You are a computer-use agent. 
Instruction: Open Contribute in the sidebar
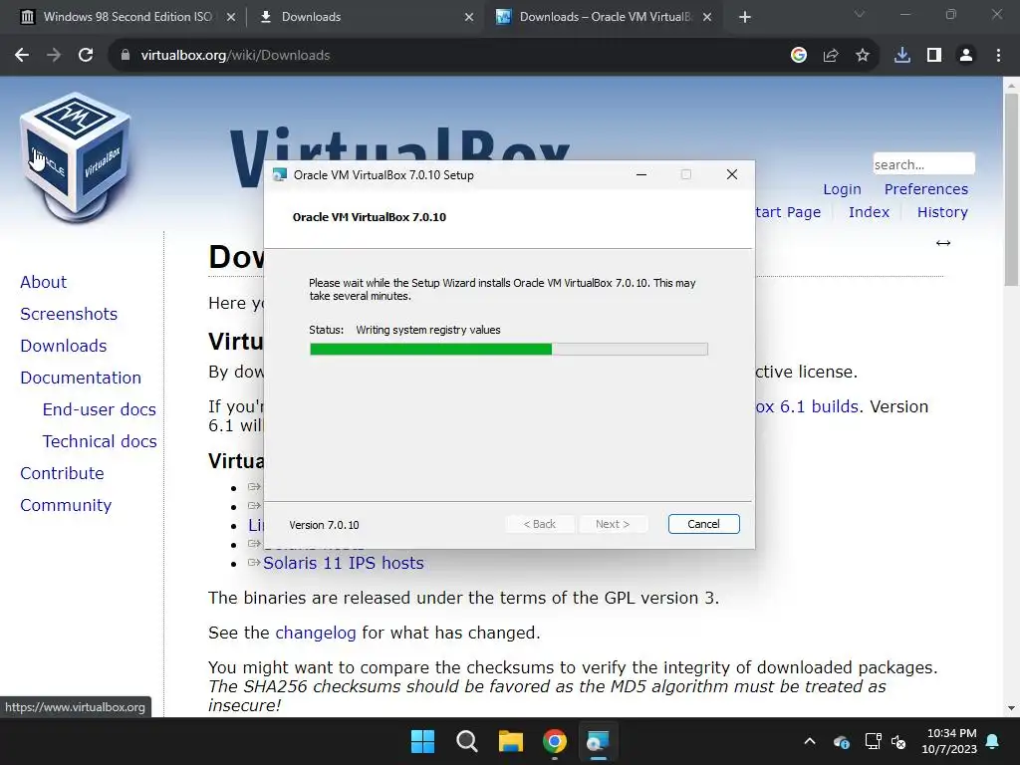coord(62,473)
